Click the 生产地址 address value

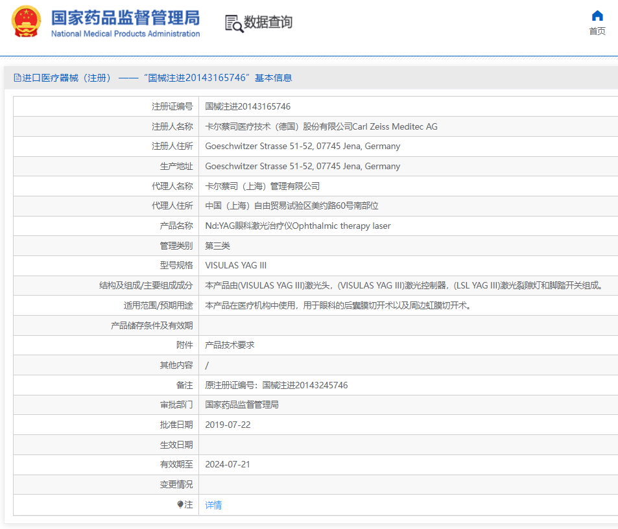pos(302,166)
